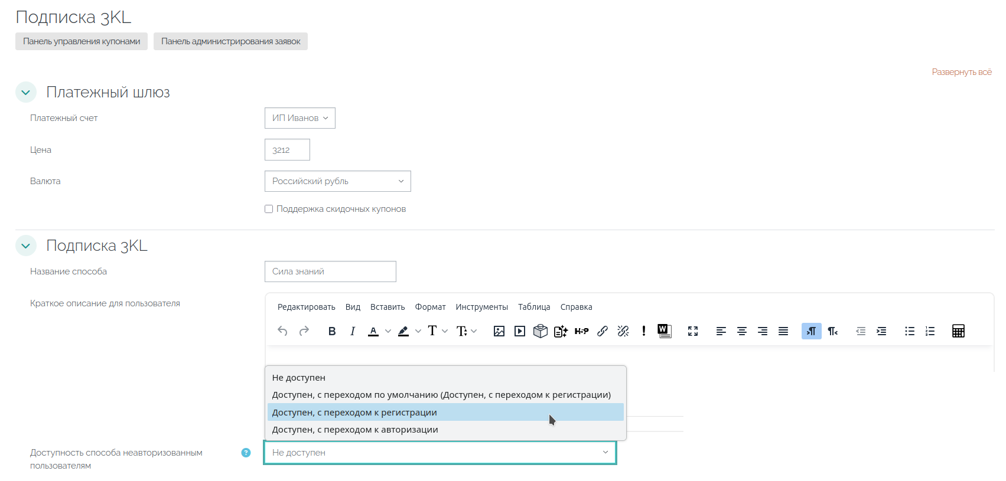Viewport: 1006px width, 481px height.
Task: Toggle fullscreen editor mode
Action: tap(693, 331)
